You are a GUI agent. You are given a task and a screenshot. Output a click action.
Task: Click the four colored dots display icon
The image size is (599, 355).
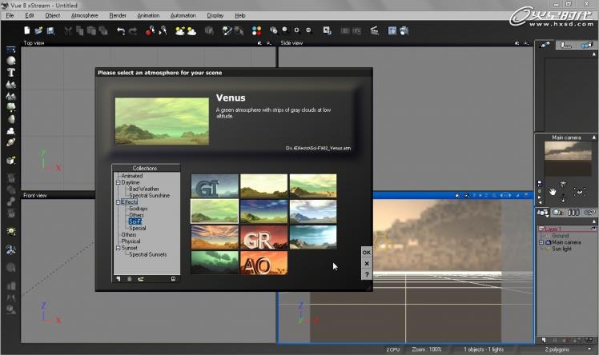[x=257, y=30]
